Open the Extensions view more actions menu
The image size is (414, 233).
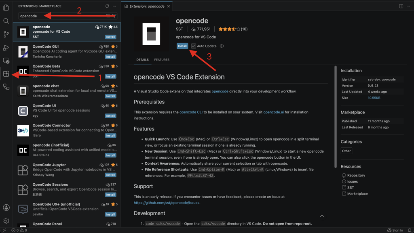tap(114, 6)
